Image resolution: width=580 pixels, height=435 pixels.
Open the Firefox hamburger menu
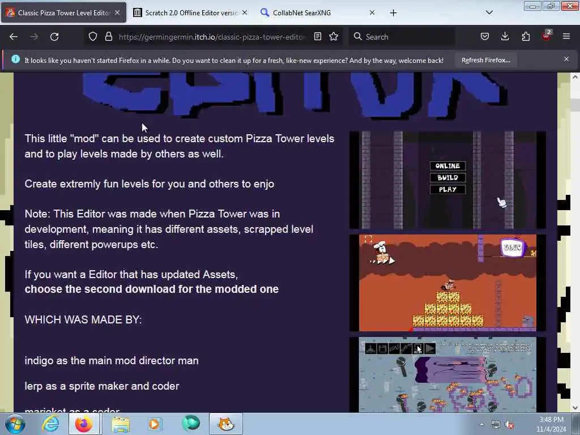[566, 36]
